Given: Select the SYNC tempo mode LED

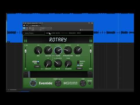Looking at the screenshot, I should click(x=78, y=63).
